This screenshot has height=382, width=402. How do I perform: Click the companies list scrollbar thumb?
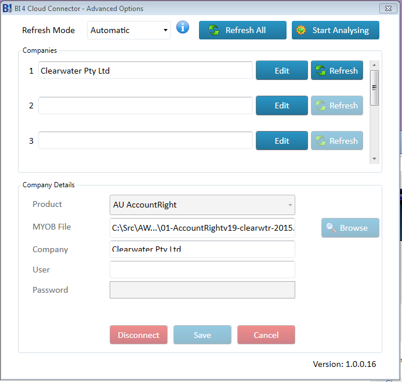click(374, 88)
